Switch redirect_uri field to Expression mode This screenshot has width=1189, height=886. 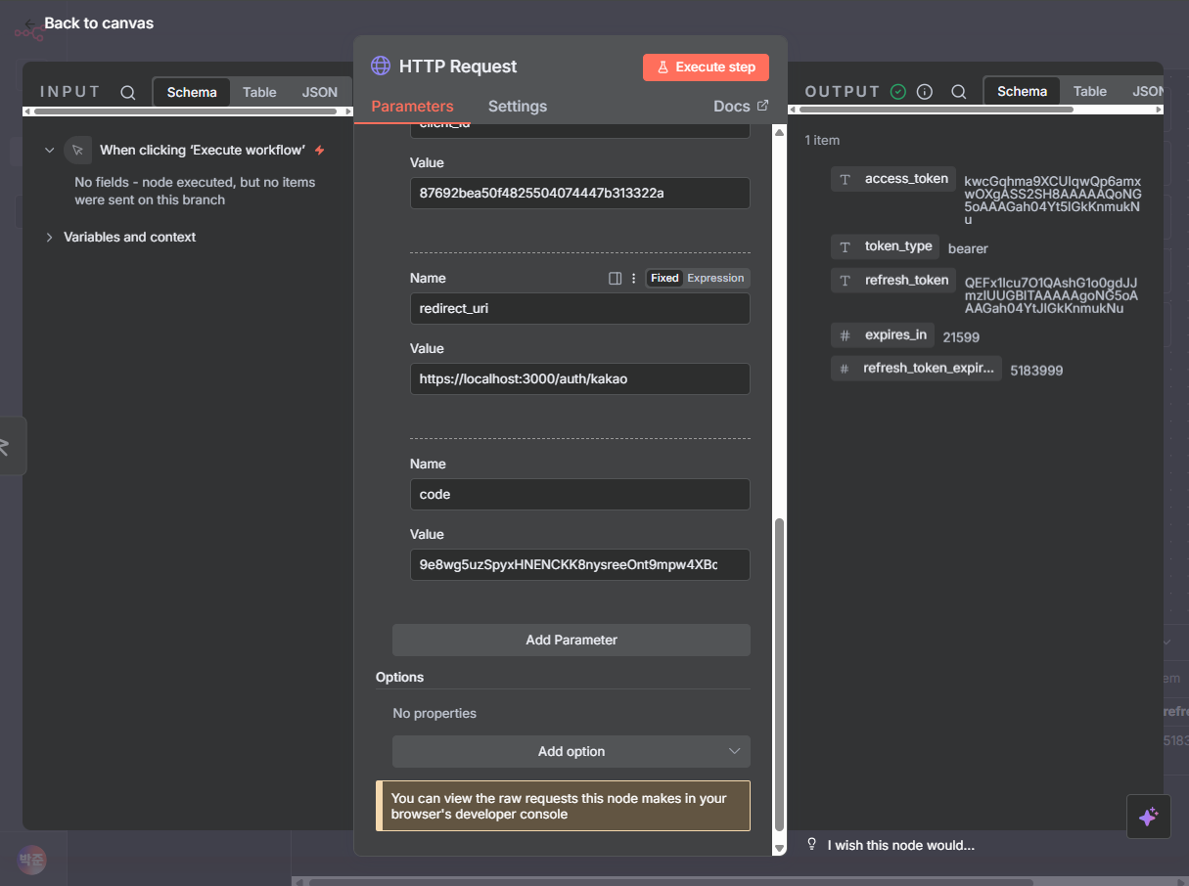(715, 279)
